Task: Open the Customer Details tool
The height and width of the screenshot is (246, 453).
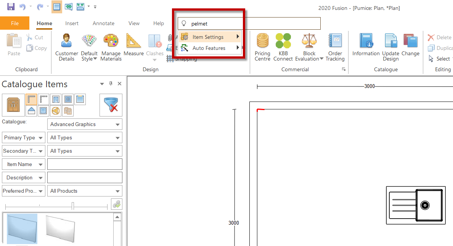Action: pyautogui.click(x=67, y=47)
